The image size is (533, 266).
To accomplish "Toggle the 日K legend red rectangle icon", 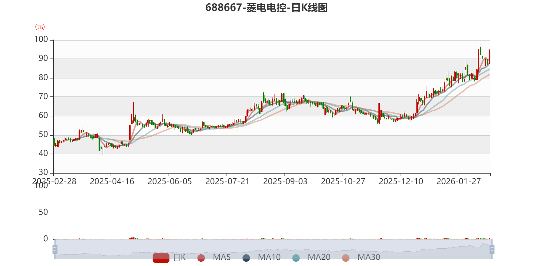I will coord(161,258).
